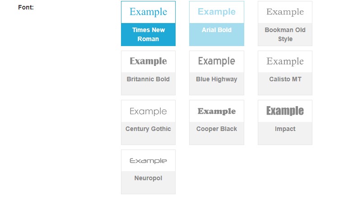344x201 pixels.
Task: Click the Neuropol Example preview
Action: [x=148, y=161]
